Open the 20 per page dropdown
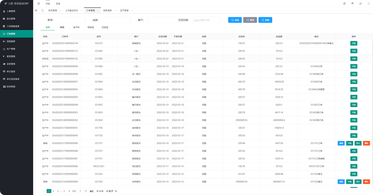Image resolution: width=373 pixels, height=195 pixels. pyautogui.click(x=111, y=191)
